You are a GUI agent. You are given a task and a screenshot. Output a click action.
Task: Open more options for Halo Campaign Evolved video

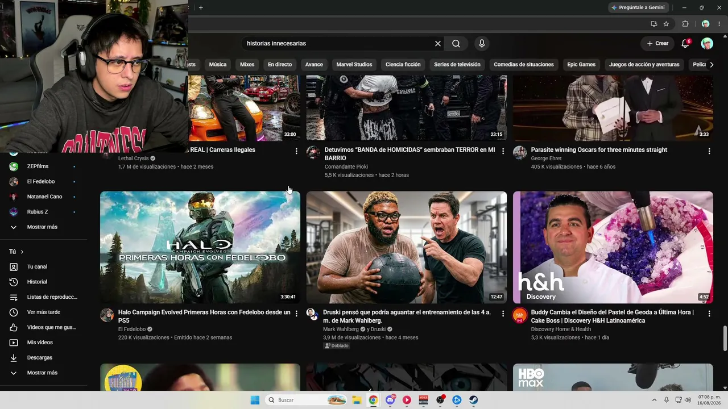pyautogui.click(x=296, y=314)
